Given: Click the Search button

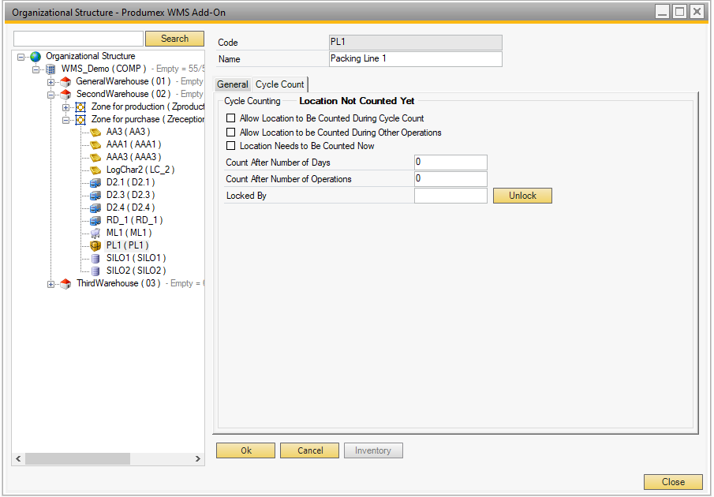Looking at the screenshot, I should (x=174, y=39).
